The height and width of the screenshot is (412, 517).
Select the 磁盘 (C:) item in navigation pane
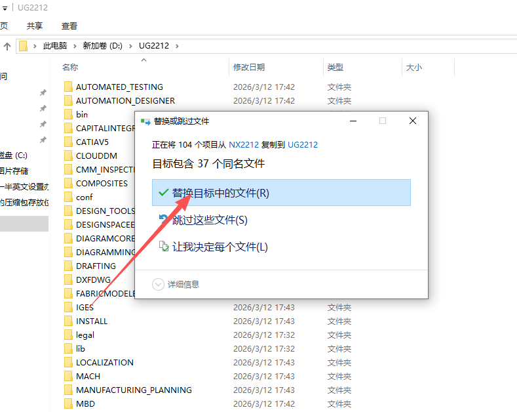[x=14, y=155]
